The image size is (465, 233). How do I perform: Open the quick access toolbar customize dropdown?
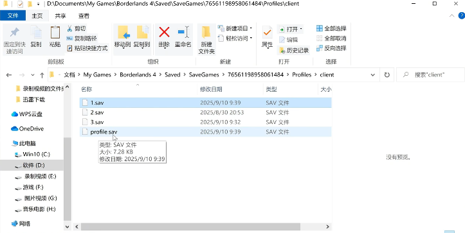38,4
